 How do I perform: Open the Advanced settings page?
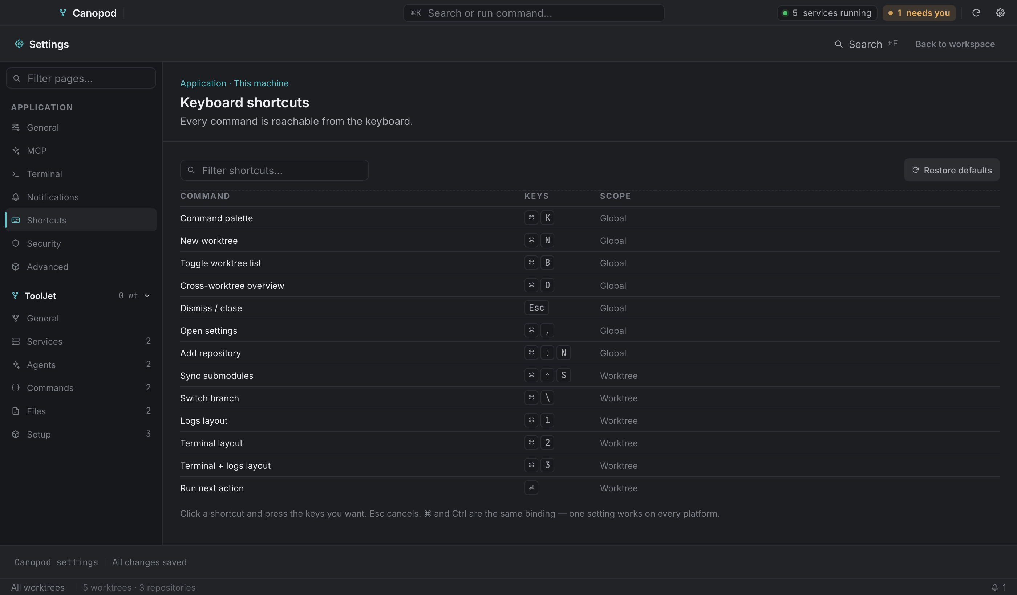click(81, 266)
